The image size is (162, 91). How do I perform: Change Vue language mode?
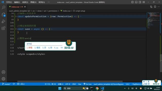(x=80, y=84)
